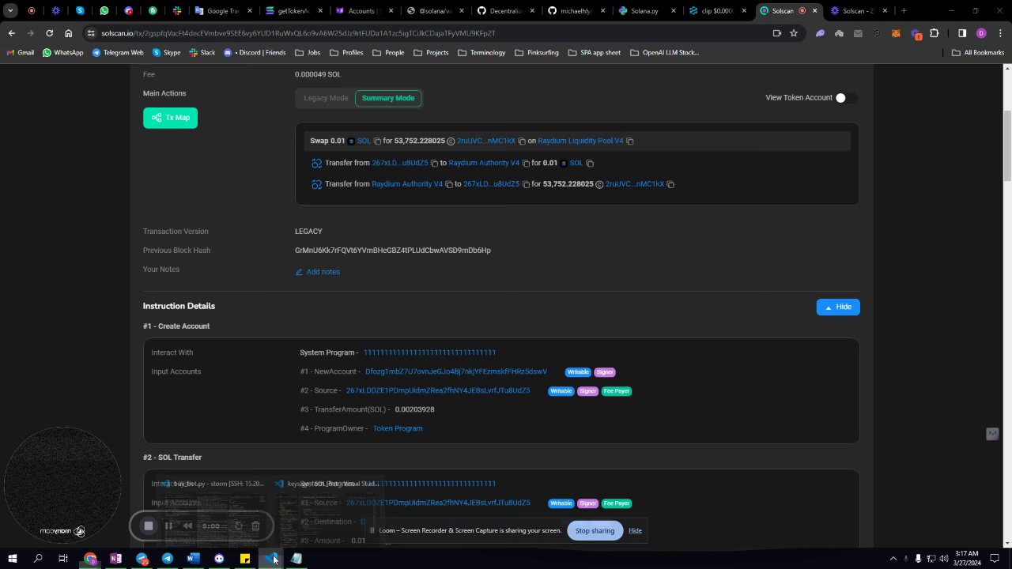1012x569 pixels.
Task: Open Profiles bookmarks folder
Action: coord(346,53)
